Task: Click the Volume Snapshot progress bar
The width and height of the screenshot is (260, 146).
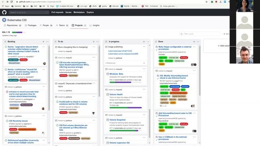Action: click(126, 131)
